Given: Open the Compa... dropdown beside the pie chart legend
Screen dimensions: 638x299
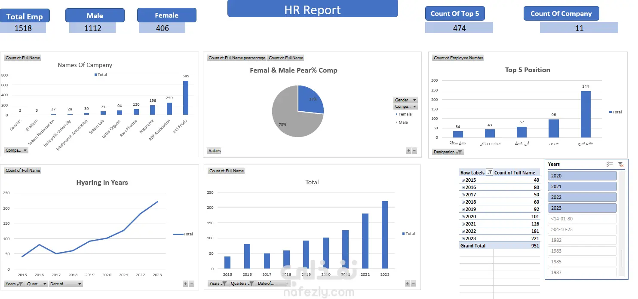Looking at the screenshot, I should click(x=405, y=106).
